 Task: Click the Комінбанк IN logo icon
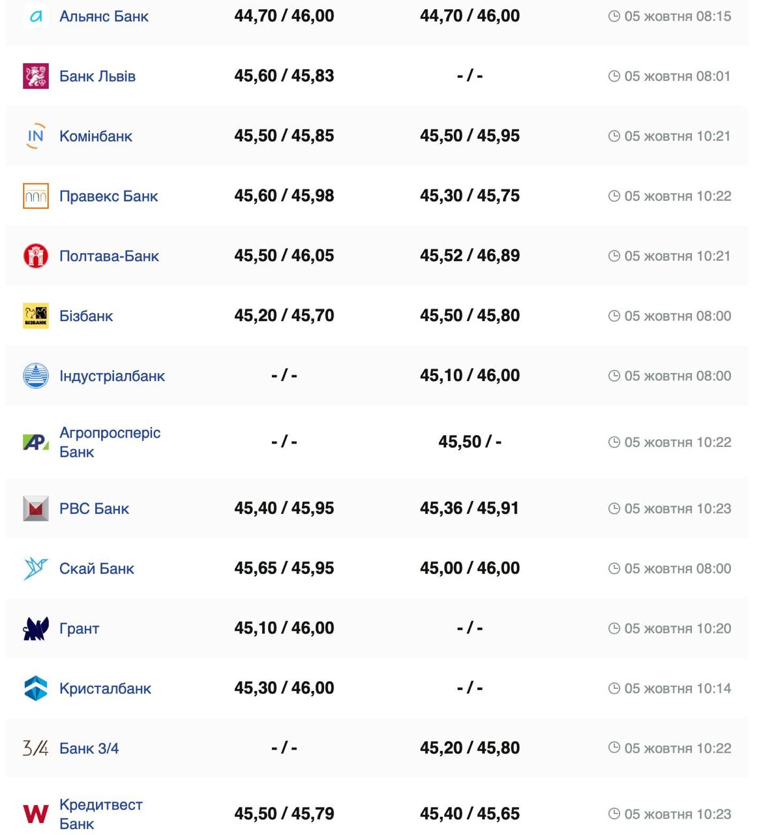click(x=36, y=136)
